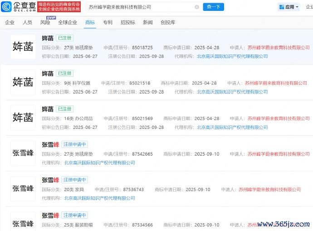The width and height of the screenshot is (313, 231).
Task: Open trademark thumbnail for 9类 姩菡
Action: tap(23, 82)
